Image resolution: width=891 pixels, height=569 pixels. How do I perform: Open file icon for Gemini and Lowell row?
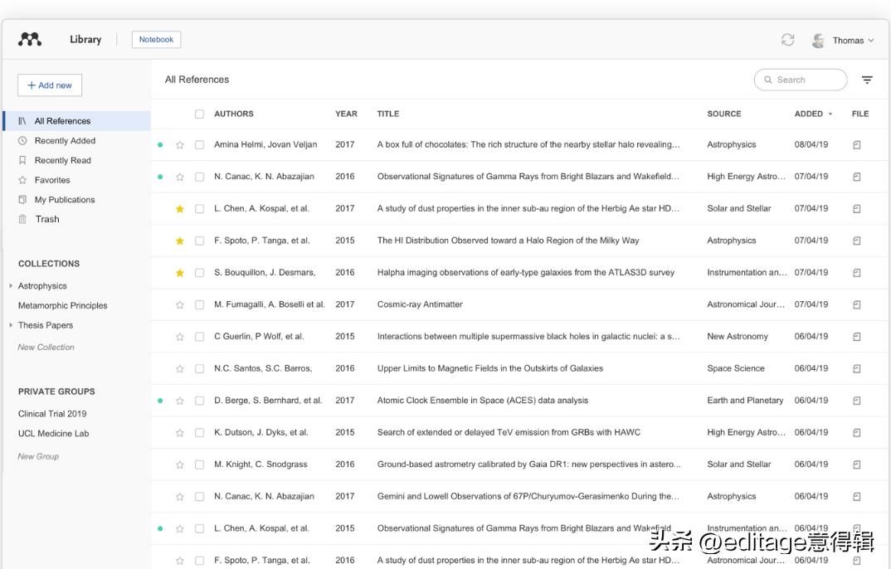pyautogui.click(x=856, y=497)
